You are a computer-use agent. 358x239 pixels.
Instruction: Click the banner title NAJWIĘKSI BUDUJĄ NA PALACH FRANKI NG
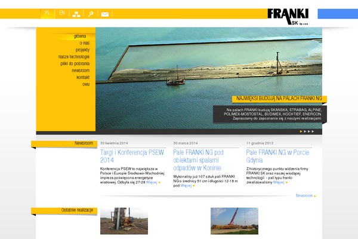pyautogui.click(x=279, y=99)
